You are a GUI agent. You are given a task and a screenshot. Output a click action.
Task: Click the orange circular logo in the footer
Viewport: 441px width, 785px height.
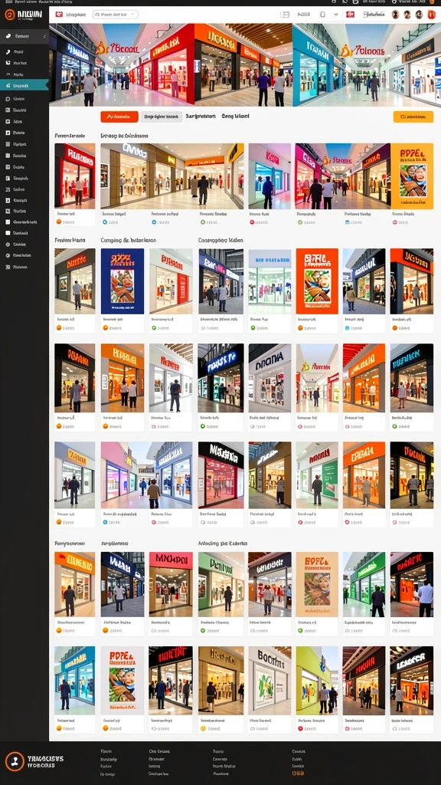coord(15,761)
